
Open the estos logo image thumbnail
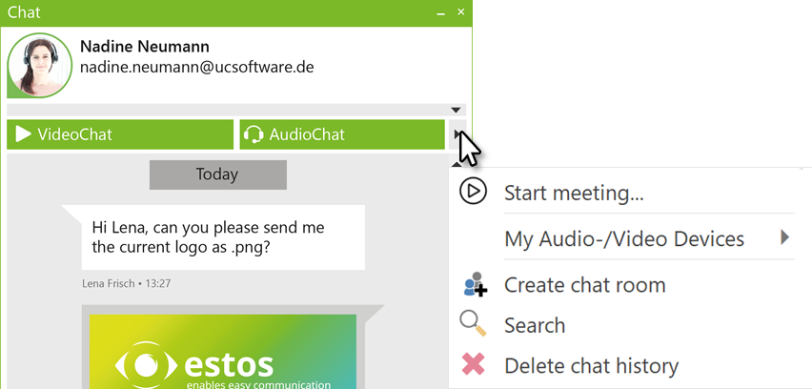222,352
